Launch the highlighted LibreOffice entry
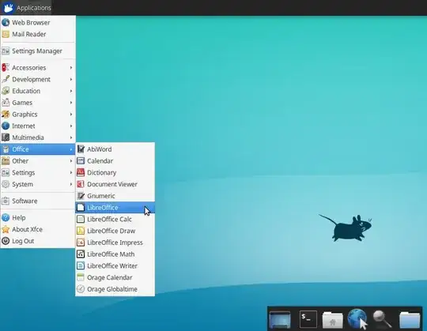Image resolution: width=427 pixels, height=331 pixels. pyautogui.click(x=115, y=208)
